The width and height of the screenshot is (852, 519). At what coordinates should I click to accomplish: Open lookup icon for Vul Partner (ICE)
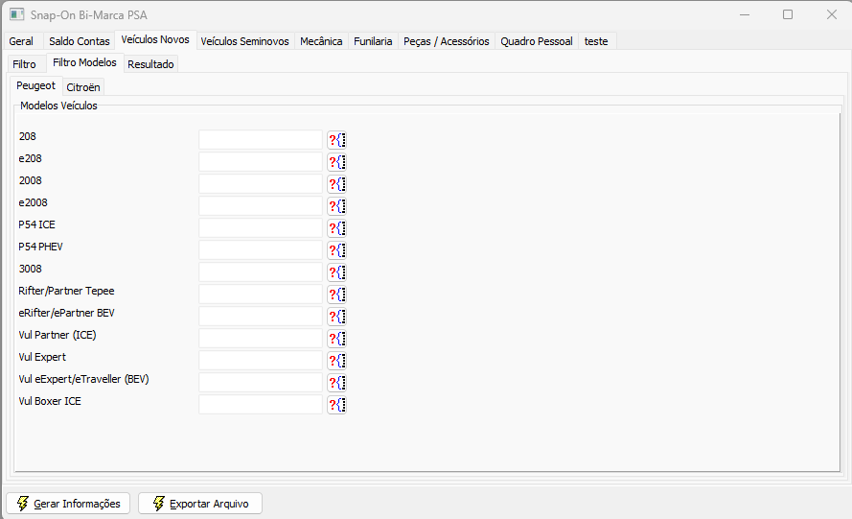pos(337,339)
